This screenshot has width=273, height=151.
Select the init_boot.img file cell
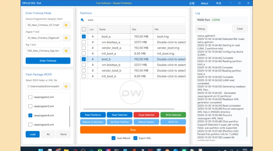[x=170, y=54]
